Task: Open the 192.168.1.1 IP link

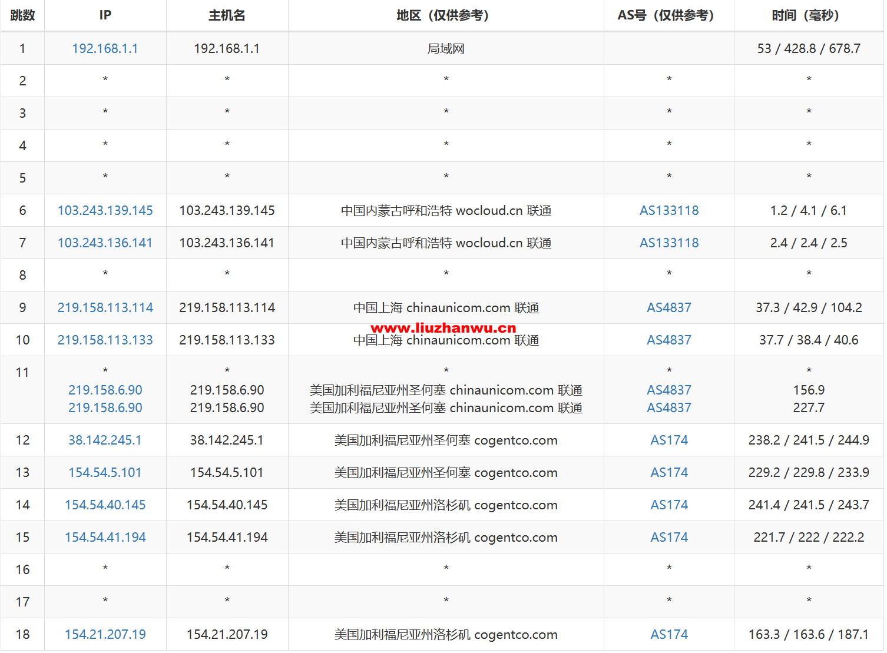Action: point(105,48)
